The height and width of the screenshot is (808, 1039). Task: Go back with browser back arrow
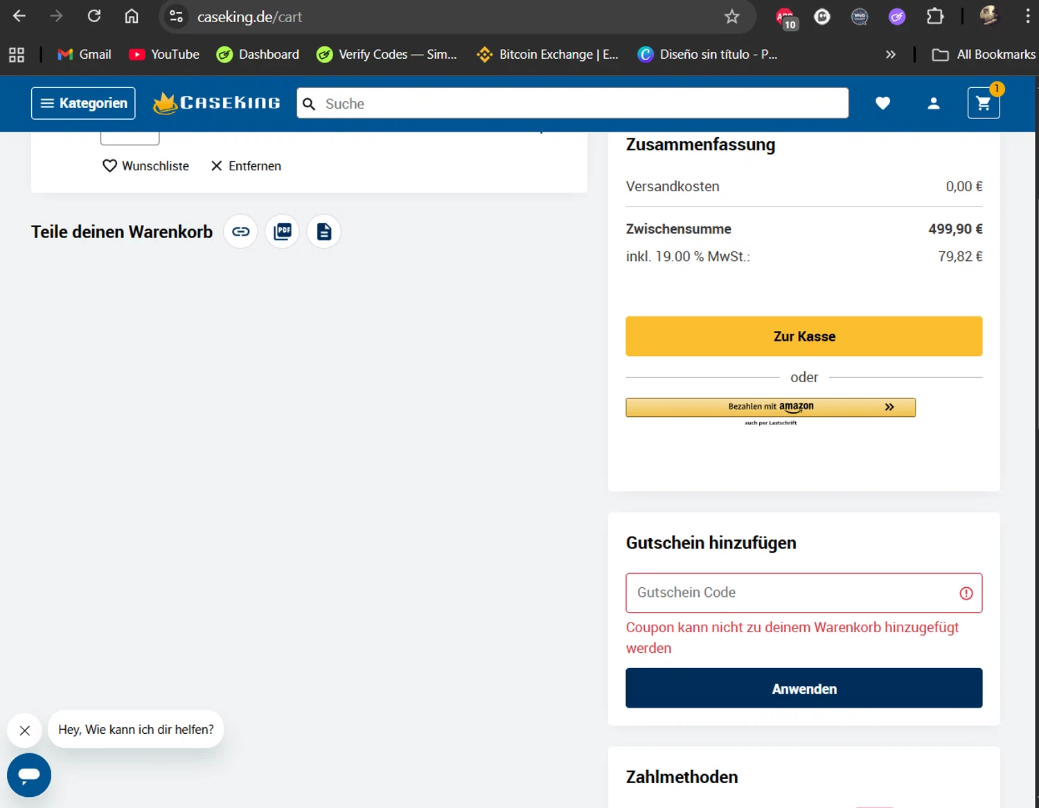[x=19, y=16]
